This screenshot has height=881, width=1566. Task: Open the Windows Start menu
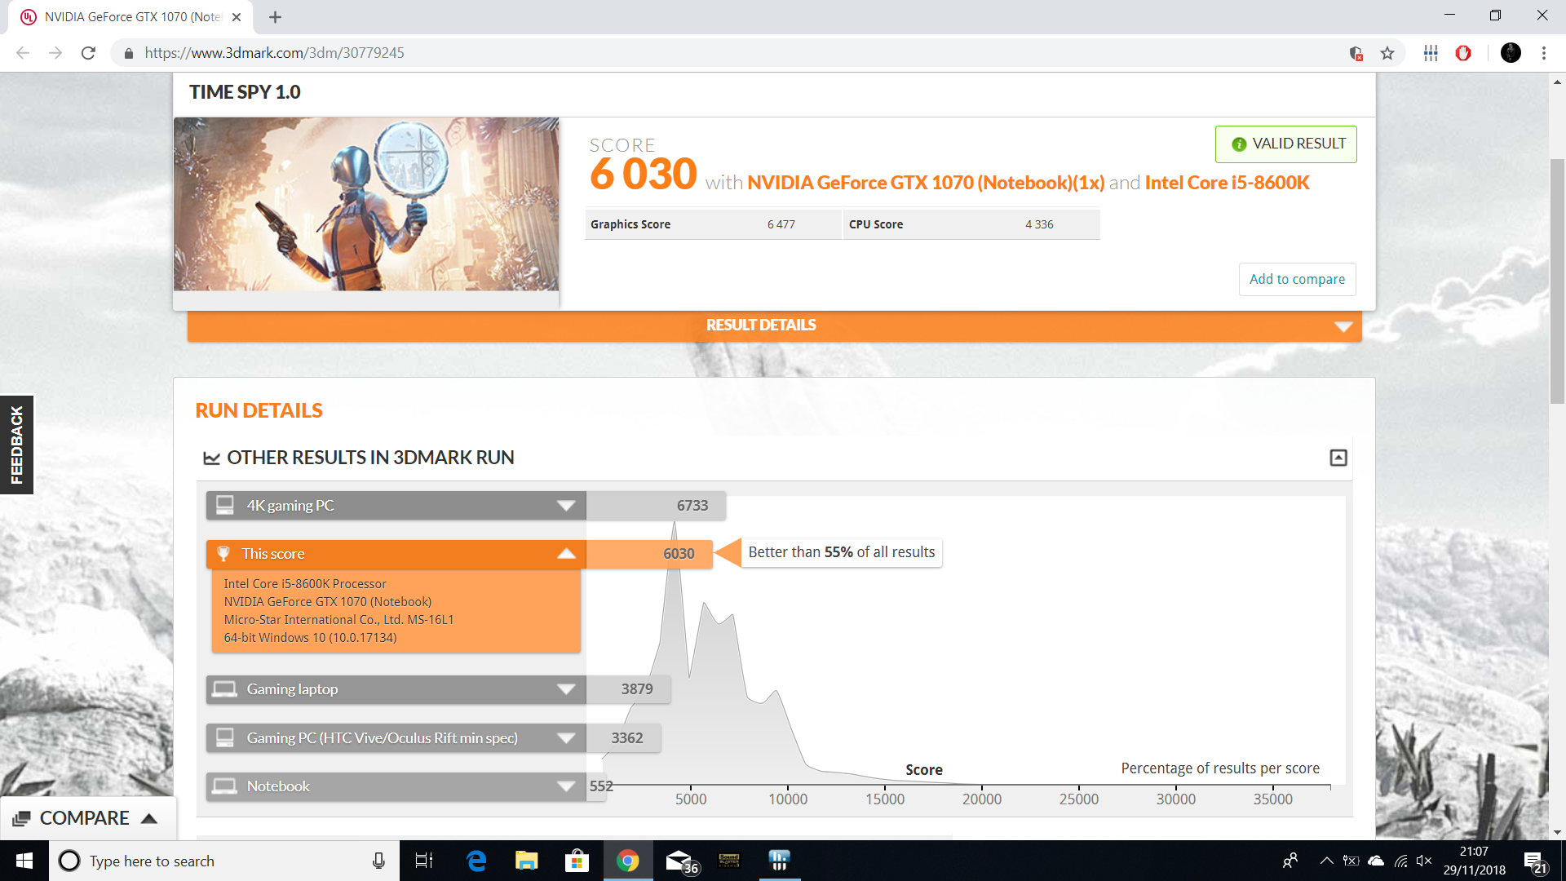(x=24, y=861)
